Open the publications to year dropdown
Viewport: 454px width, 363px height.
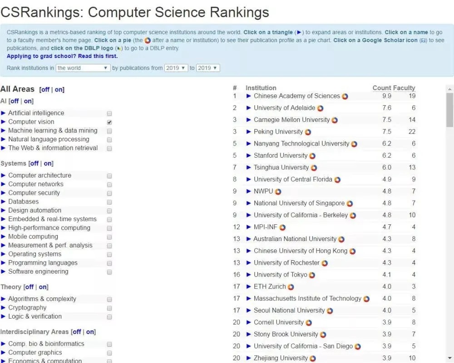[208, 68]
